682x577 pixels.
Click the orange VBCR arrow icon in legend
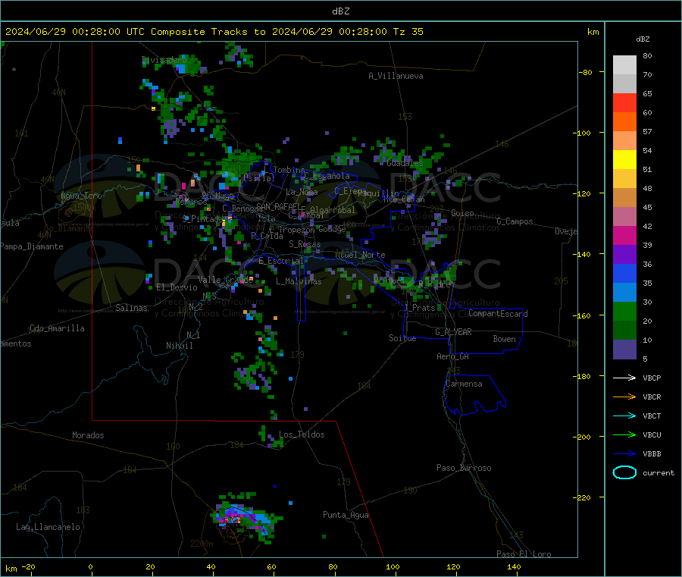pyautogui.click(x=624, y=397)
